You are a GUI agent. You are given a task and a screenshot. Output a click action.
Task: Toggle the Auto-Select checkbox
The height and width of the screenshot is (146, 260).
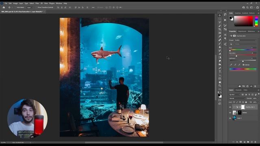(x=15, y=7)
